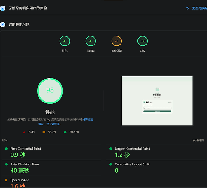The image size is (207, 188).
Task: Click the real user experience section icon
Action: [3, 8]
